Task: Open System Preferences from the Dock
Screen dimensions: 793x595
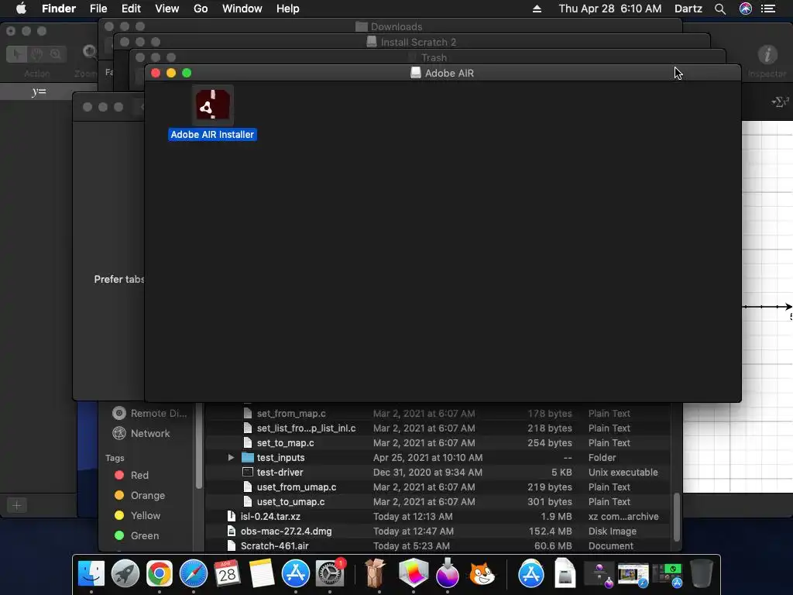Action: pyautogui.click(x=330, y=574)
